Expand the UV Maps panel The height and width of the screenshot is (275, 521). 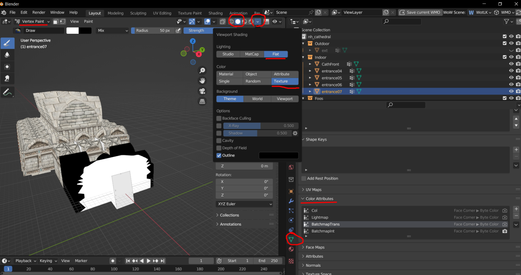[x=313, y=190]
